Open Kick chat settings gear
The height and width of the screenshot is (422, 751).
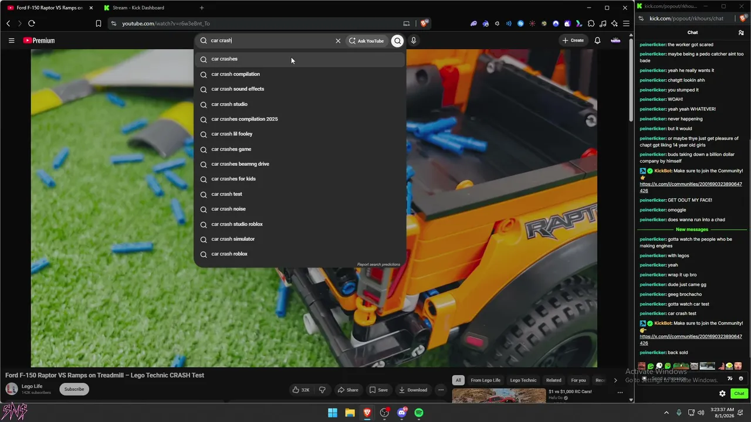(x=722, y=394)
